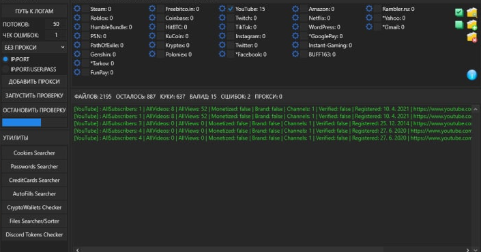Click the log's scroll-right arrow
This screenshot has height=252, width=481.
(x=468, y=250)
